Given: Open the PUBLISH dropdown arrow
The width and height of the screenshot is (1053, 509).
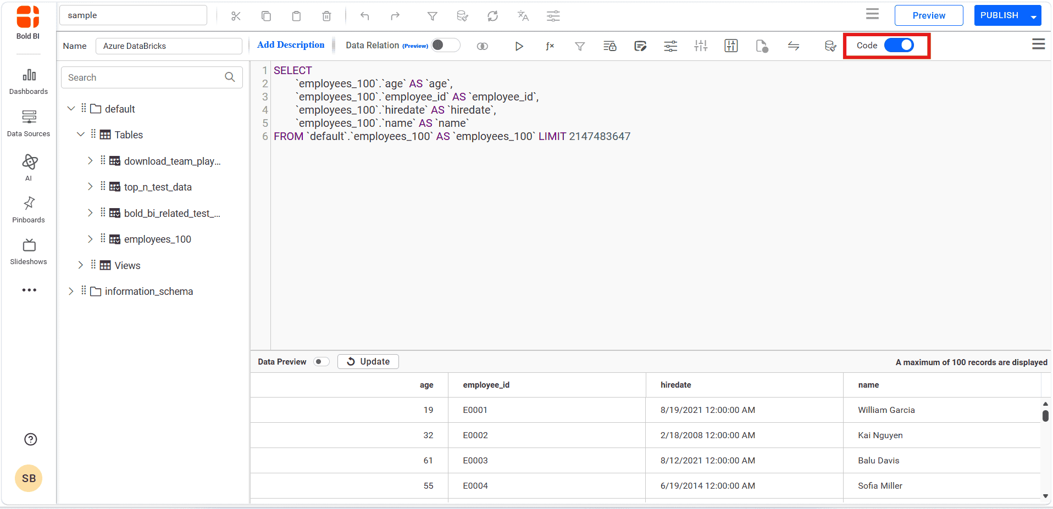Looking at the screenshot, I should [1033, 16].
